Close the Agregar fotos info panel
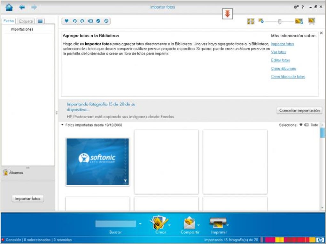This screenshot has width=326, height=244. [x=321, y=33]
